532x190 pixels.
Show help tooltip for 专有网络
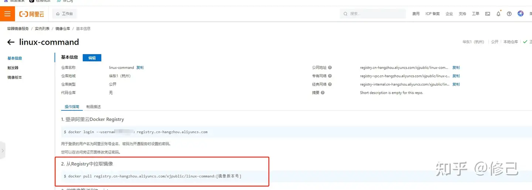(x=330, y=76)
